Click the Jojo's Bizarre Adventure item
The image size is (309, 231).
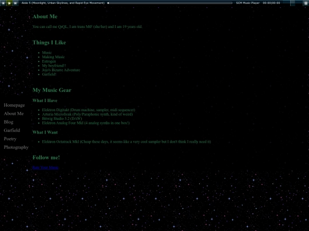tap(61, 70)
